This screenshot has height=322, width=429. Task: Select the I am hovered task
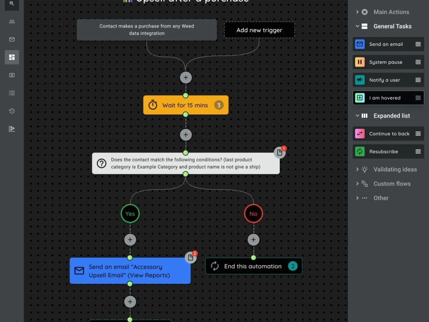point(388,98)
